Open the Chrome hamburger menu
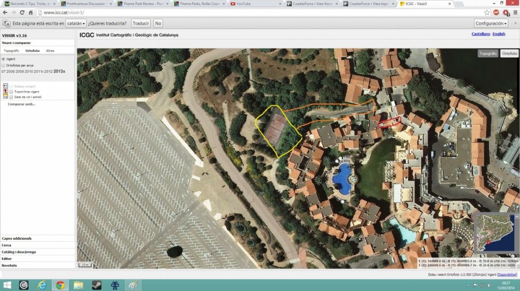 [x=514, y=12]
